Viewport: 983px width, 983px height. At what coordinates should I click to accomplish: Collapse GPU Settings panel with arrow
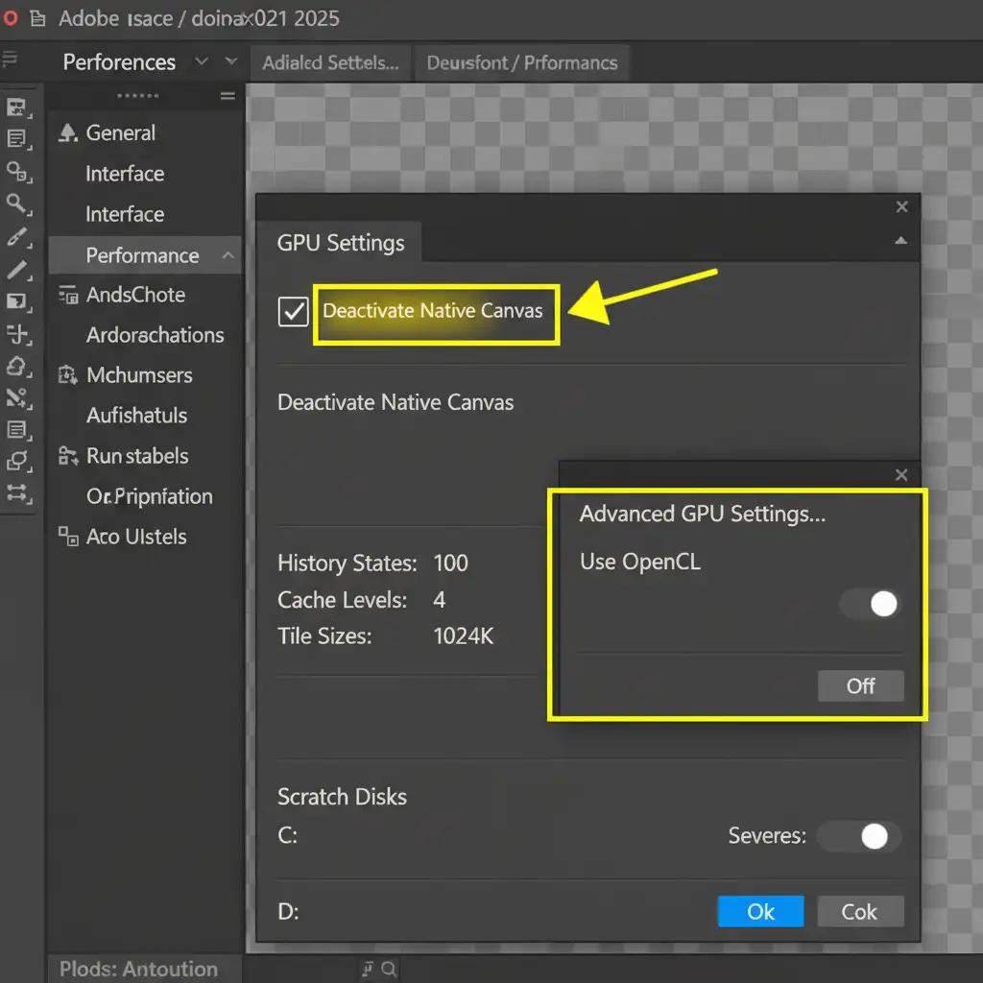(x=900, y=241)
